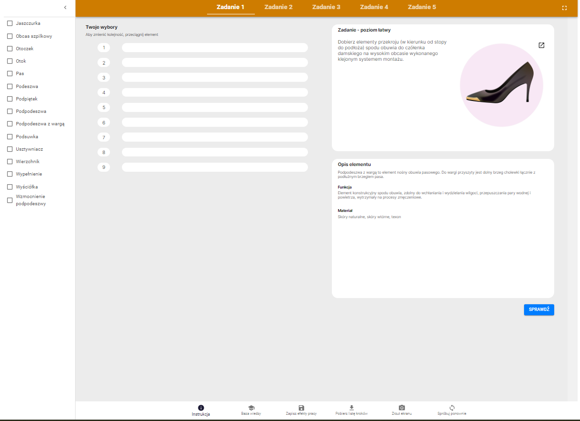
Task: Enable the Podpodeszwa z wargą checkbox
Action: 10,124
